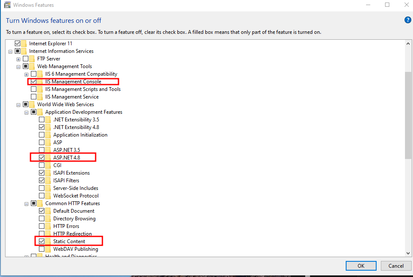Select the Default Document tree item
Screen dimensions: 413x277
click(74, 211)
